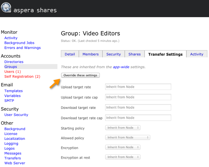Expand the Encryption at rest dropdown
This screenshot has height=167, width=209.
pyautogui.click(x=123, y=157)
